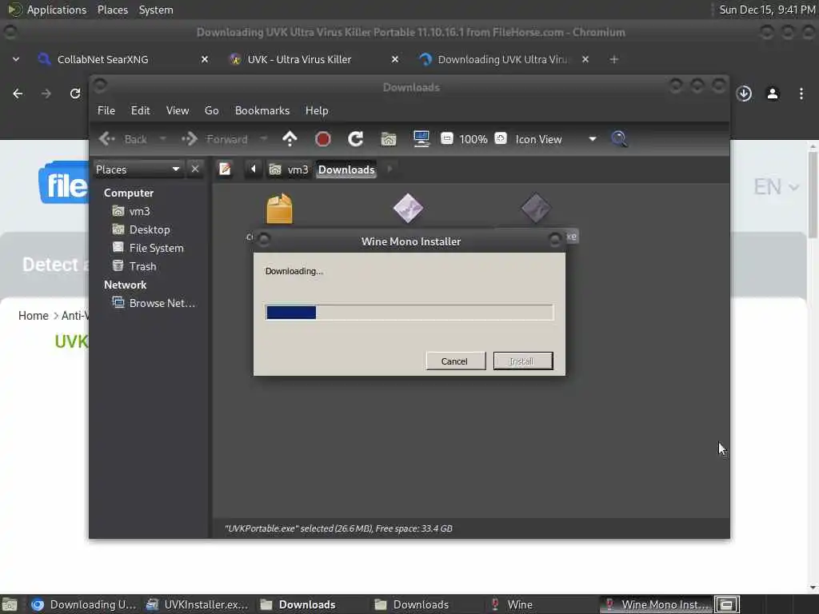Image resolution: width=819 pixels, height=614 pixels.
Task: Open Chromium tab search dropdown
Action: pos(16,59)
